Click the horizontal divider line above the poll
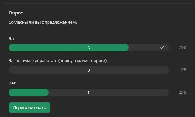The image size is (195, 117). click(x=98, y=4)
